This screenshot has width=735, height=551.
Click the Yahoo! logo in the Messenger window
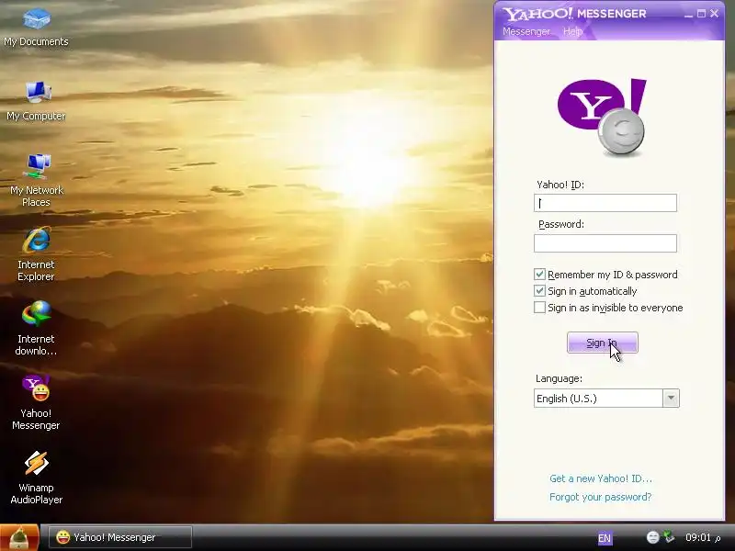coord(602,118)
